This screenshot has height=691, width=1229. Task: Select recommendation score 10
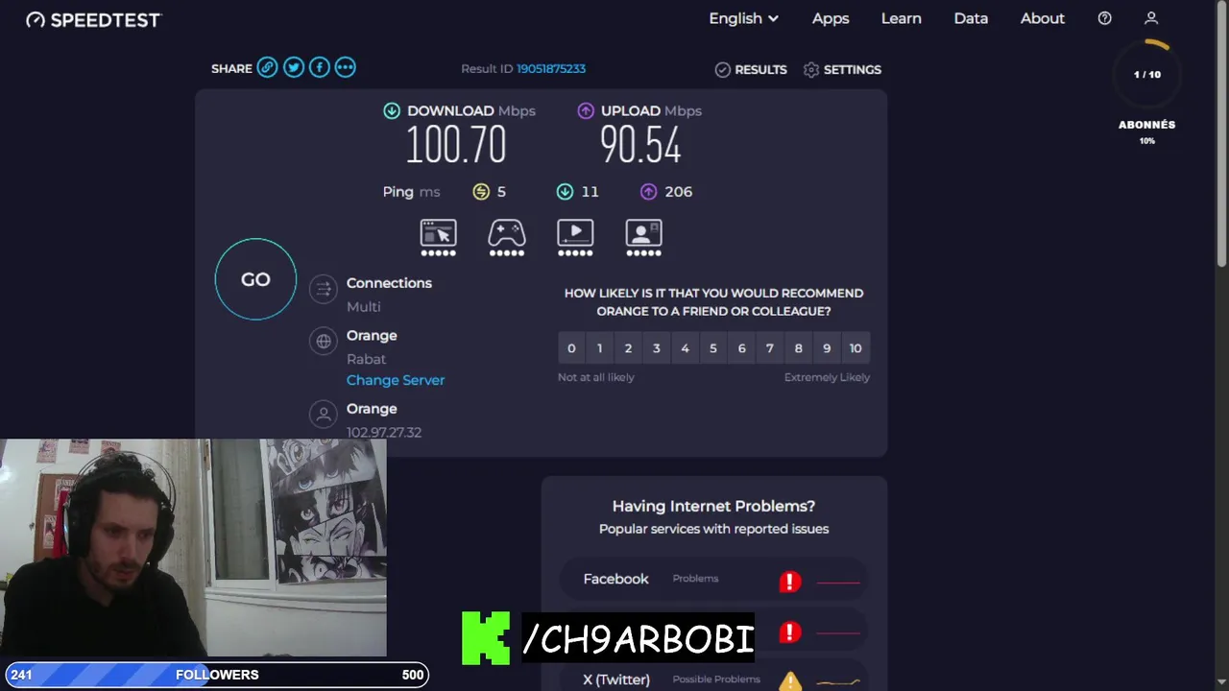[x=855, y=348]
